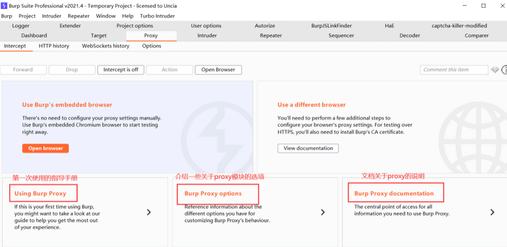Open the HTTP history sub-tab
Screen dimensions: 507x247
coord(54,46)
